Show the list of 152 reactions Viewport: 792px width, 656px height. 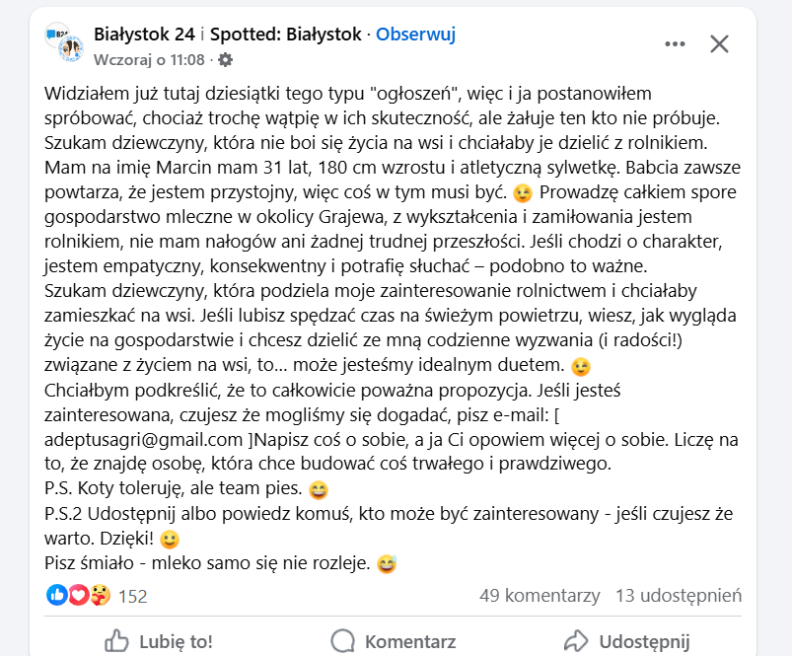click(132, 596)
